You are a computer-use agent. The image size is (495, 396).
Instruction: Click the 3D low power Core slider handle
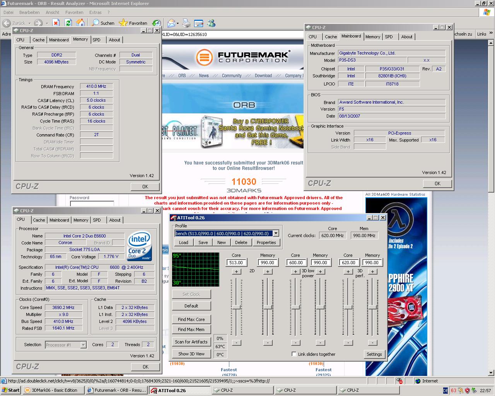(x=295, y=307)
